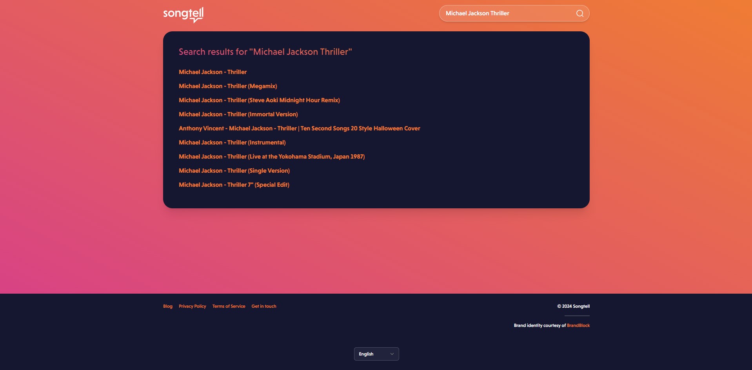The height and width of the screenshot is (370, 752).
Task: Click the Songtell logo
Action: (183, 15)
